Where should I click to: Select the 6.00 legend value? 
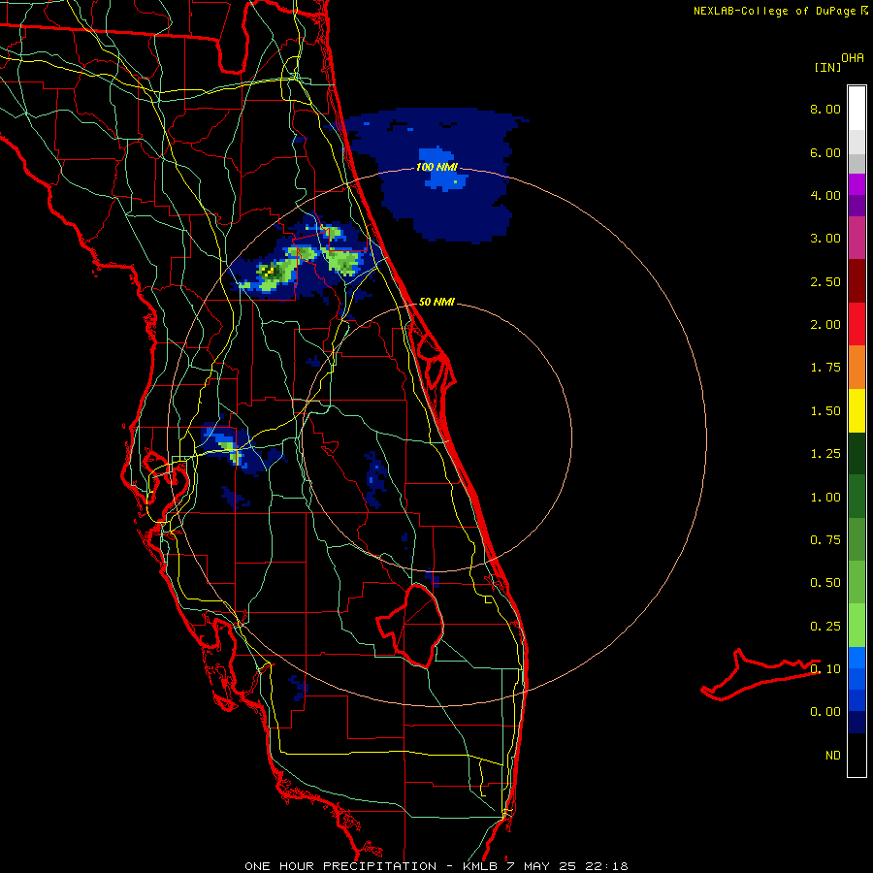tap(825, 152)
